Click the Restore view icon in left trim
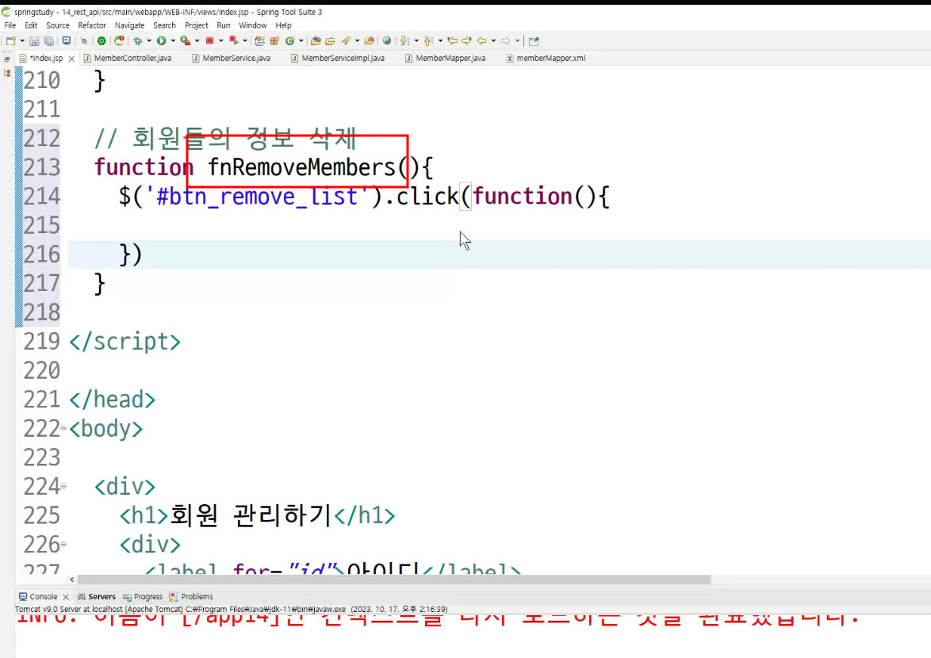The image size is (931, 658). click(7, 59)
